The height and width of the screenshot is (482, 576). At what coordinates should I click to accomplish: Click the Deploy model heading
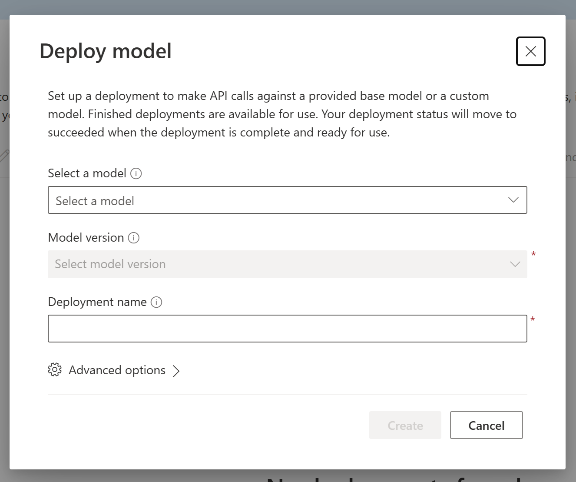[x=106, y=51]
